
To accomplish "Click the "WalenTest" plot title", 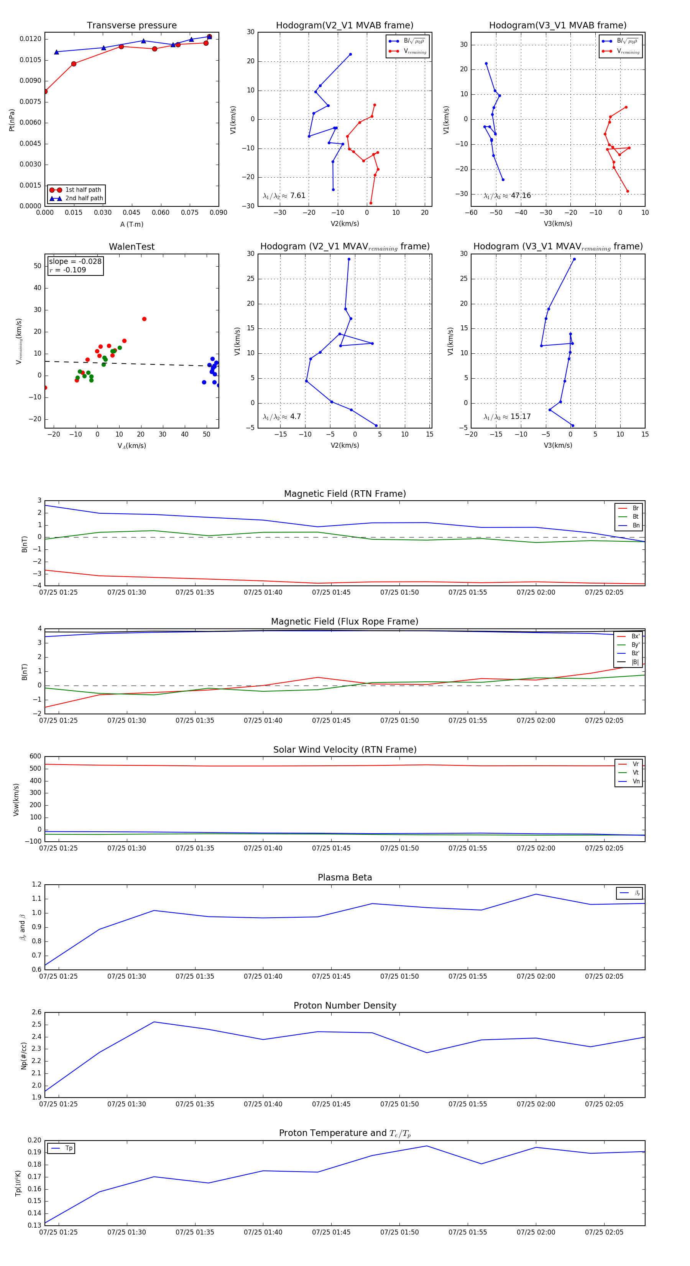I will pyautogui.click(x=131, y=247).
